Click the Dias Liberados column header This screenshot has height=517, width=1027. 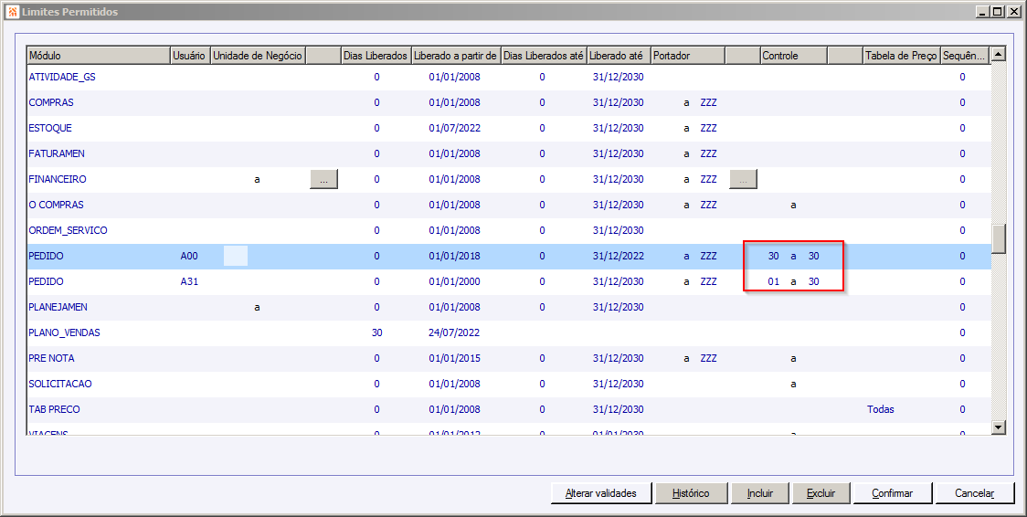376,56
